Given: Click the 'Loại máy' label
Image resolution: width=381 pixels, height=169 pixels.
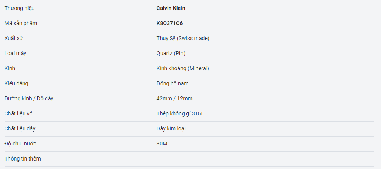Looking at the screenshot, I should click(15, 53).
